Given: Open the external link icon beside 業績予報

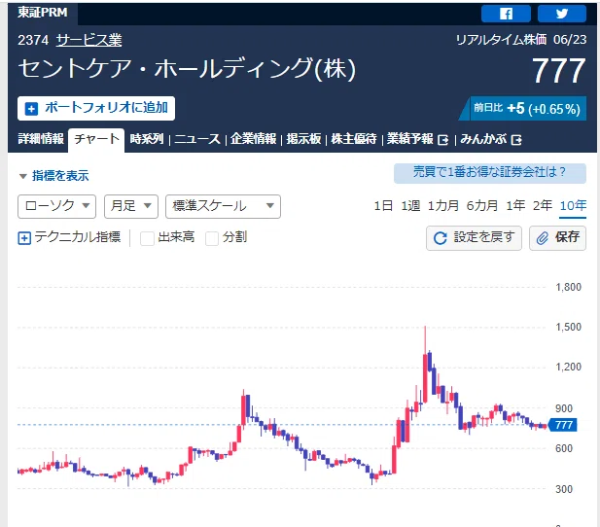Looking at the screenshot, I should (x=442, y=140).
